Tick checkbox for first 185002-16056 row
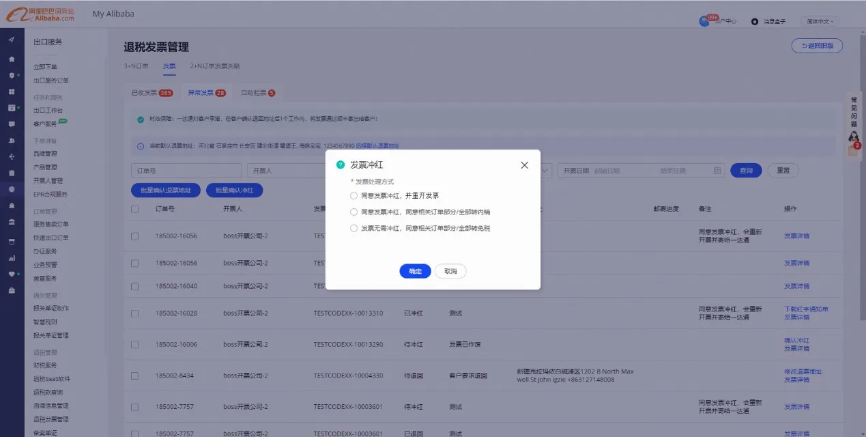This screenshot has height=437, width=866. point(134,236)
